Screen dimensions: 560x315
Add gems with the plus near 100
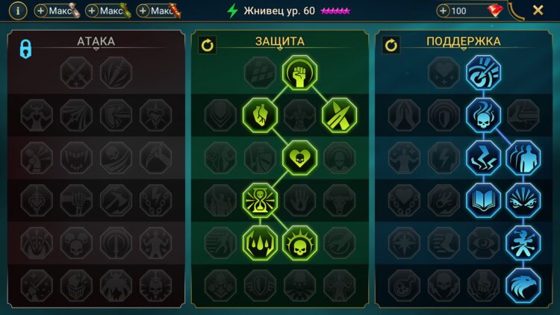point(443,11)
